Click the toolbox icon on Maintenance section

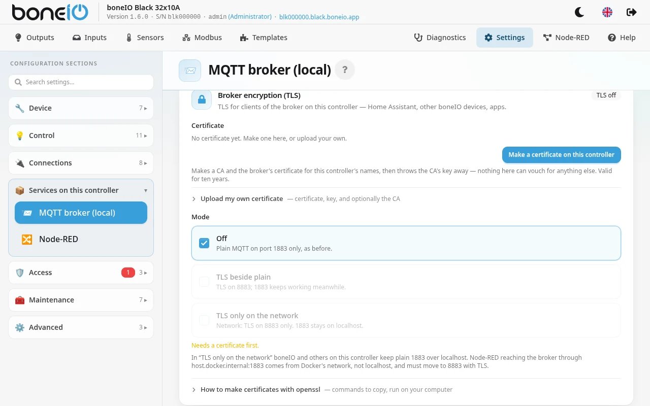[20, 300]
